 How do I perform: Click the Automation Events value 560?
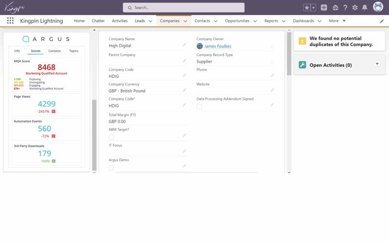point(44,129)
